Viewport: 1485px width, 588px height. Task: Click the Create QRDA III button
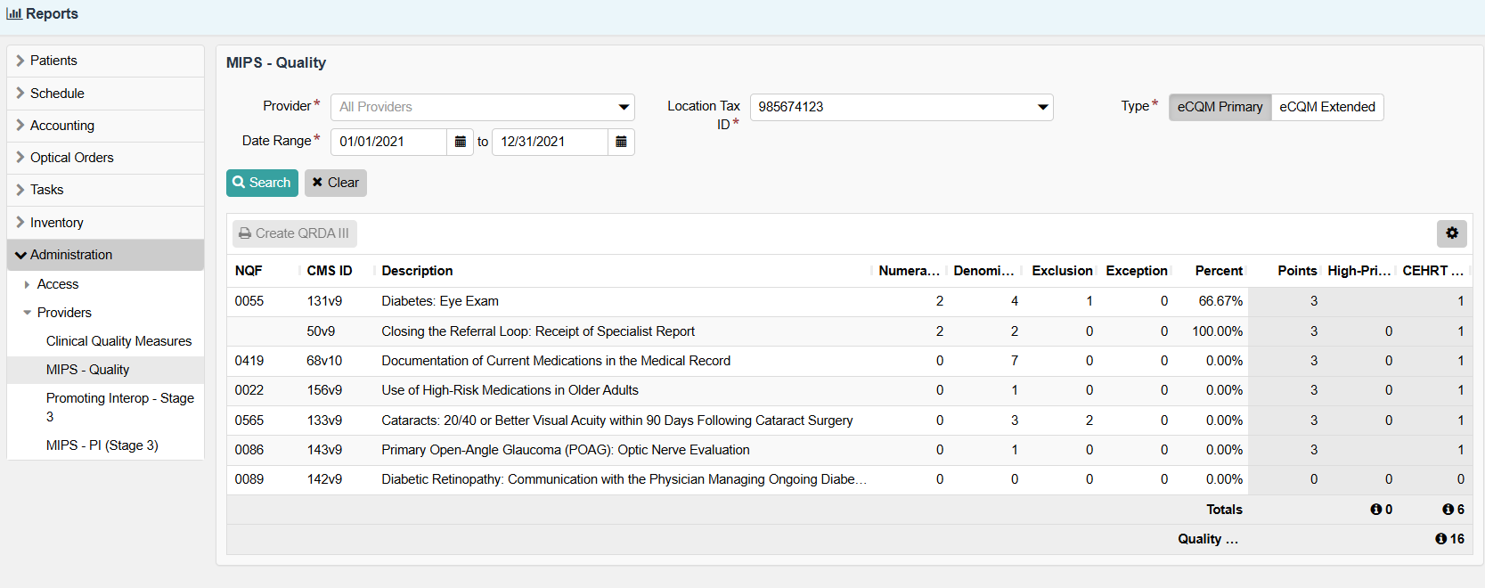coord(294,233)
